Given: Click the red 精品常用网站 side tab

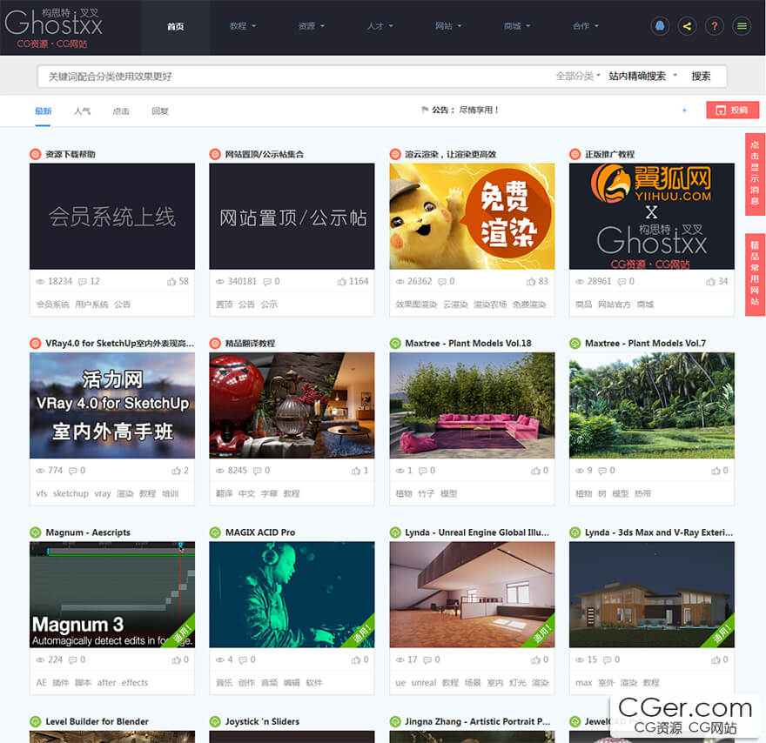Looking at the screenshot, I should [x=755, y=275].
